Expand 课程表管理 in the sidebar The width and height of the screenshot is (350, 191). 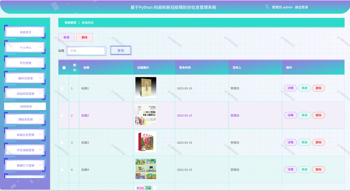pyautogui.click(x=25, y=119)
